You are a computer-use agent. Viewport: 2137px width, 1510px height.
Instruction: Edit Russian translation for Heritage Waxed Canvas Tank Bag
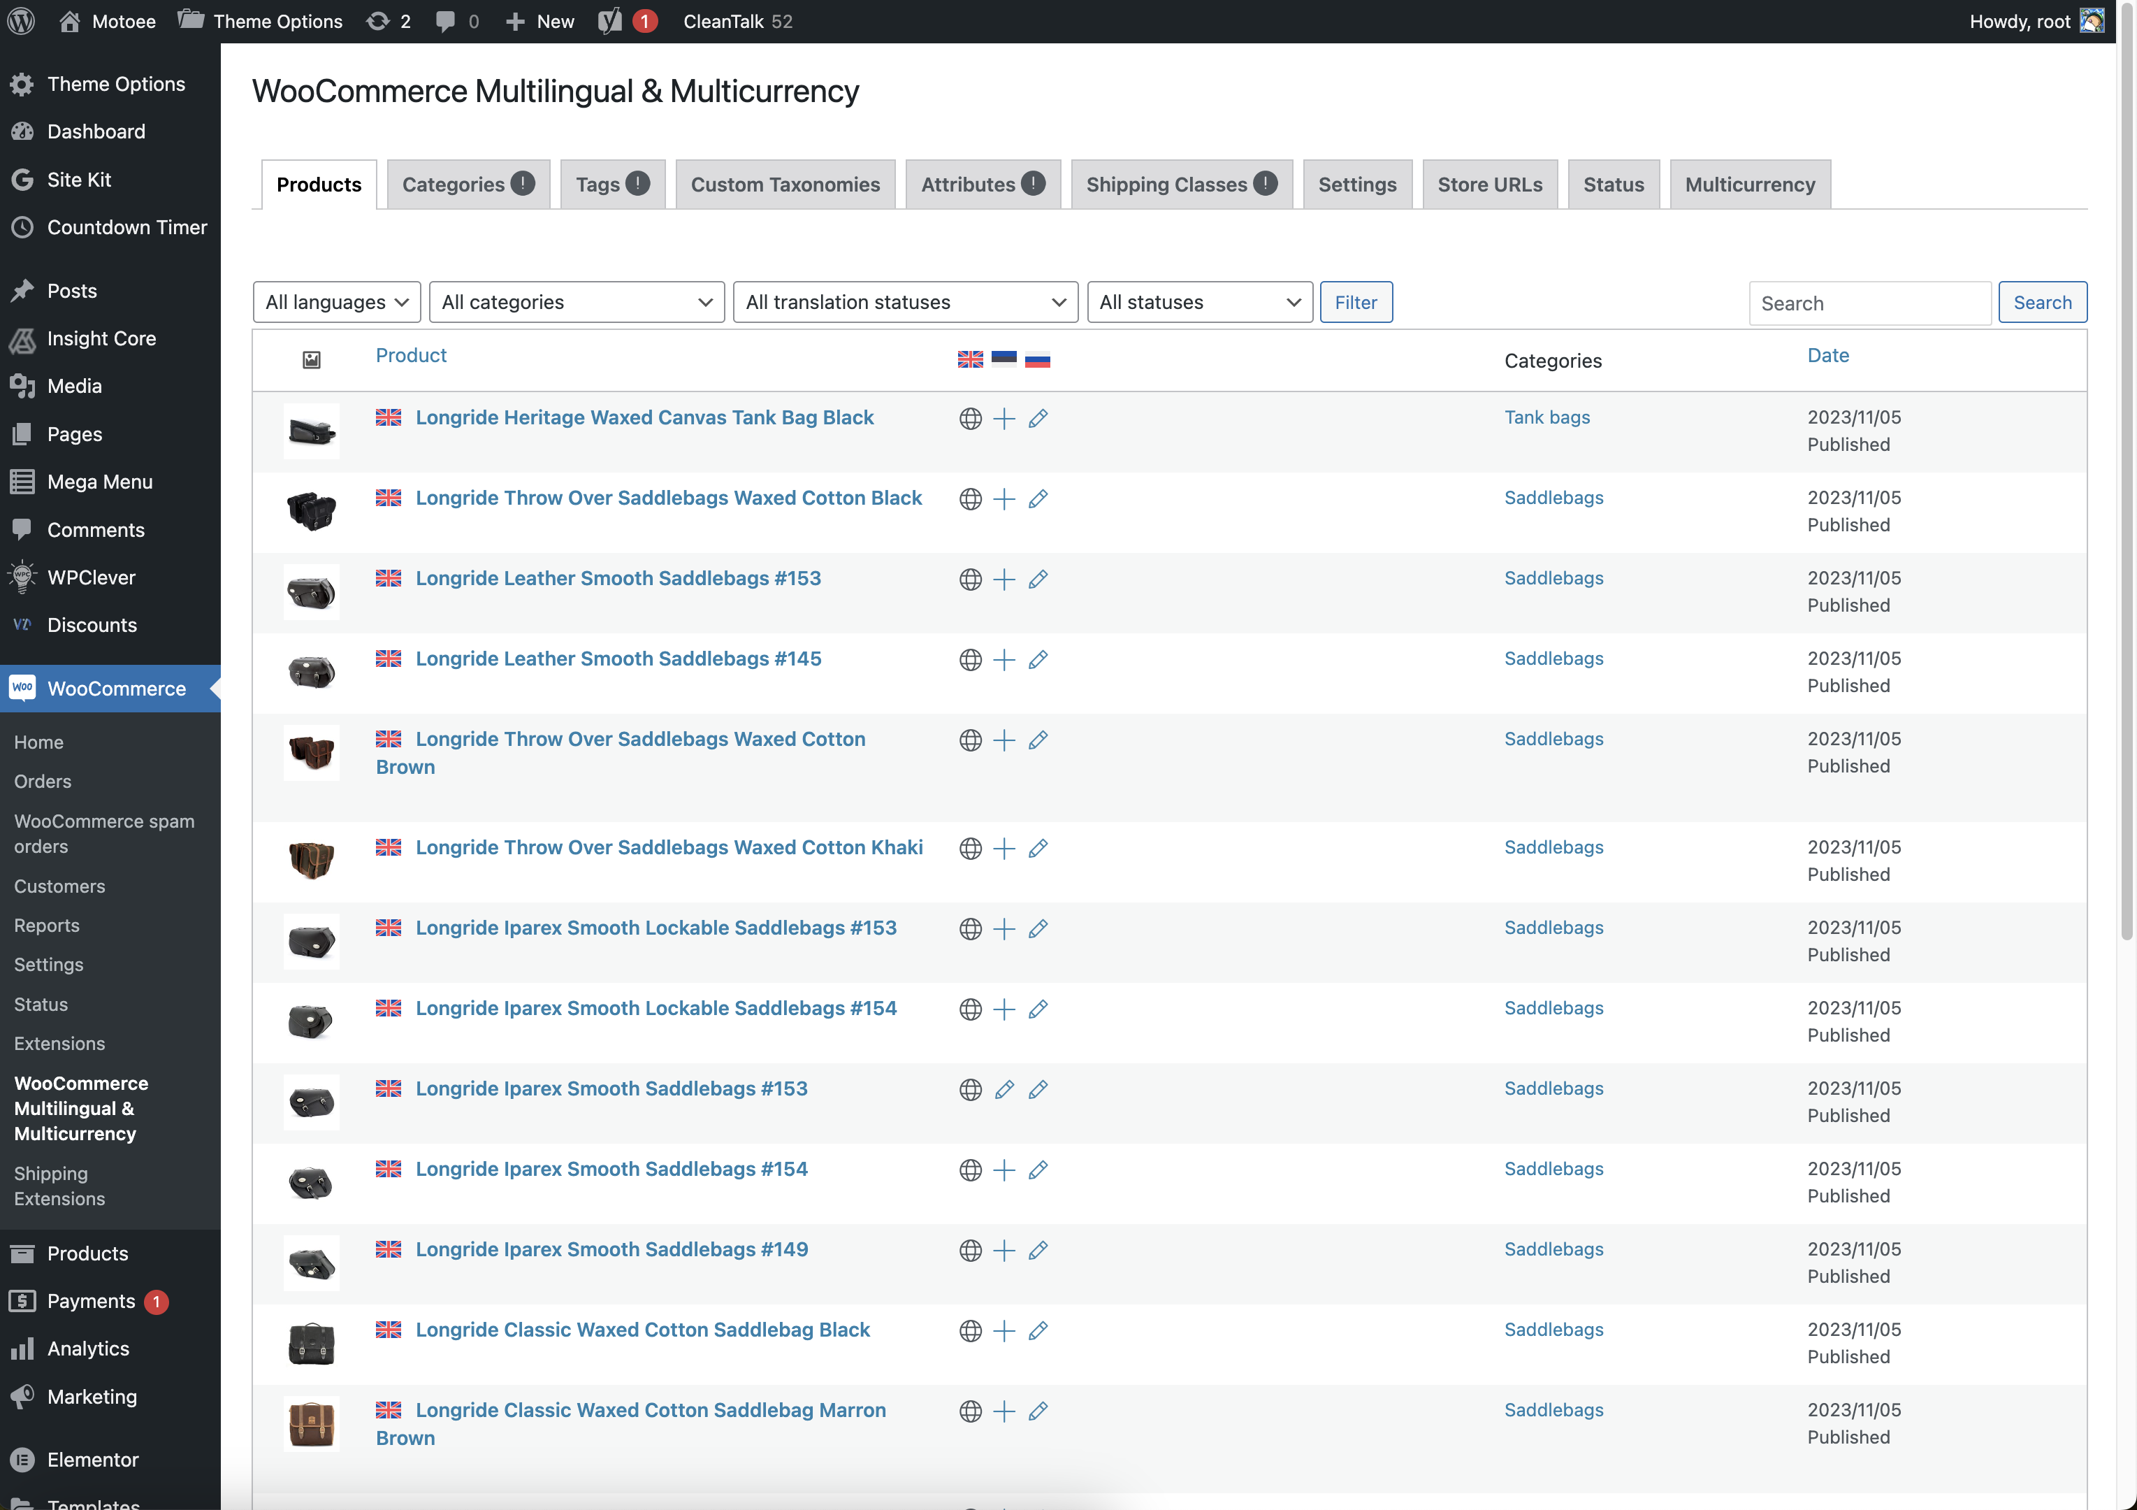1038,419
